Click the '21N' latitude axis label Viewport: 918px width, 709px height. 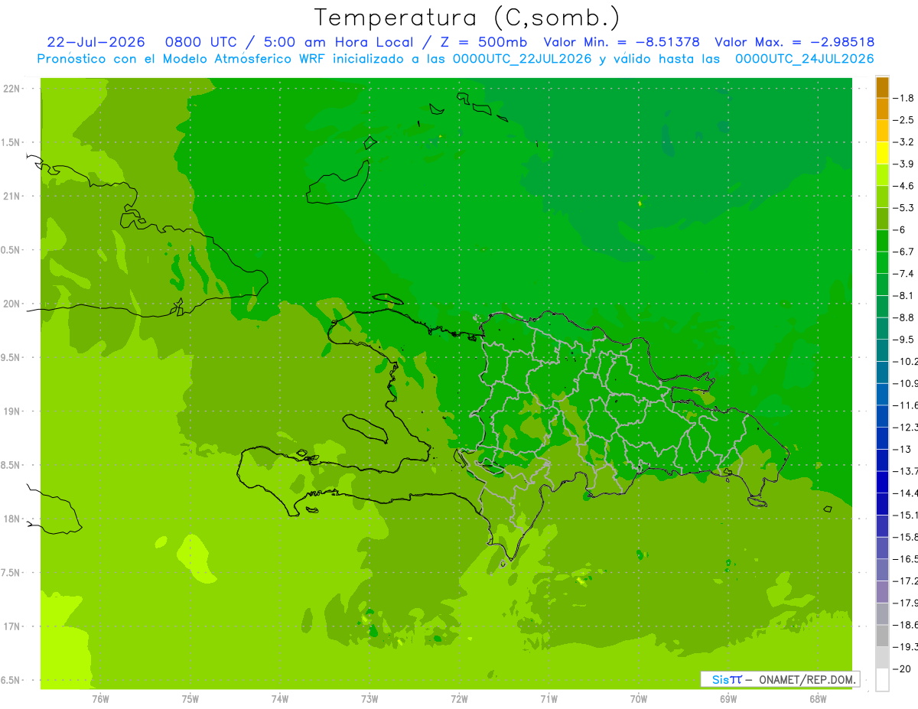tap(12, 197)
